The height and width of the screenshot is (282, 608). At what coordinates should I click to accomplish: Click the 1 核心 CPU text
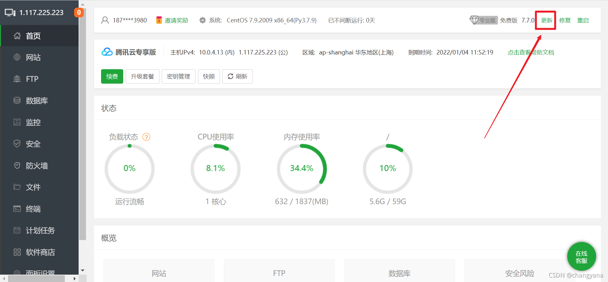click(x=216, y=202)
